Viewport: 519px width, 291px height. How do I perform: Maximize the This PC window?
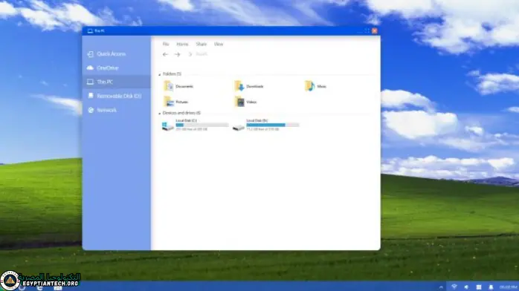pos(367,30)
